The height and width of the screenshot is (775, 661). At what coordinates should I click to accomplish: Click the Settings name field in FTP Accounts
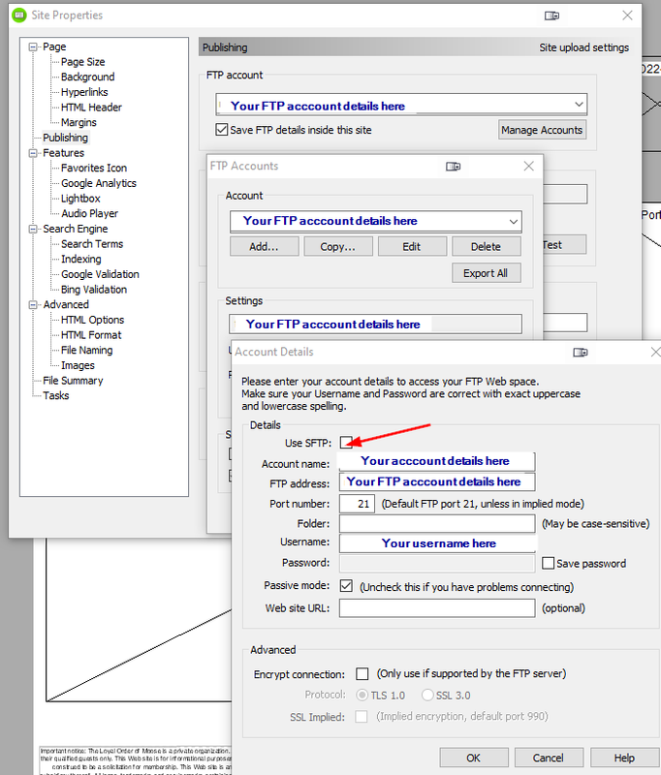[375, 325]
